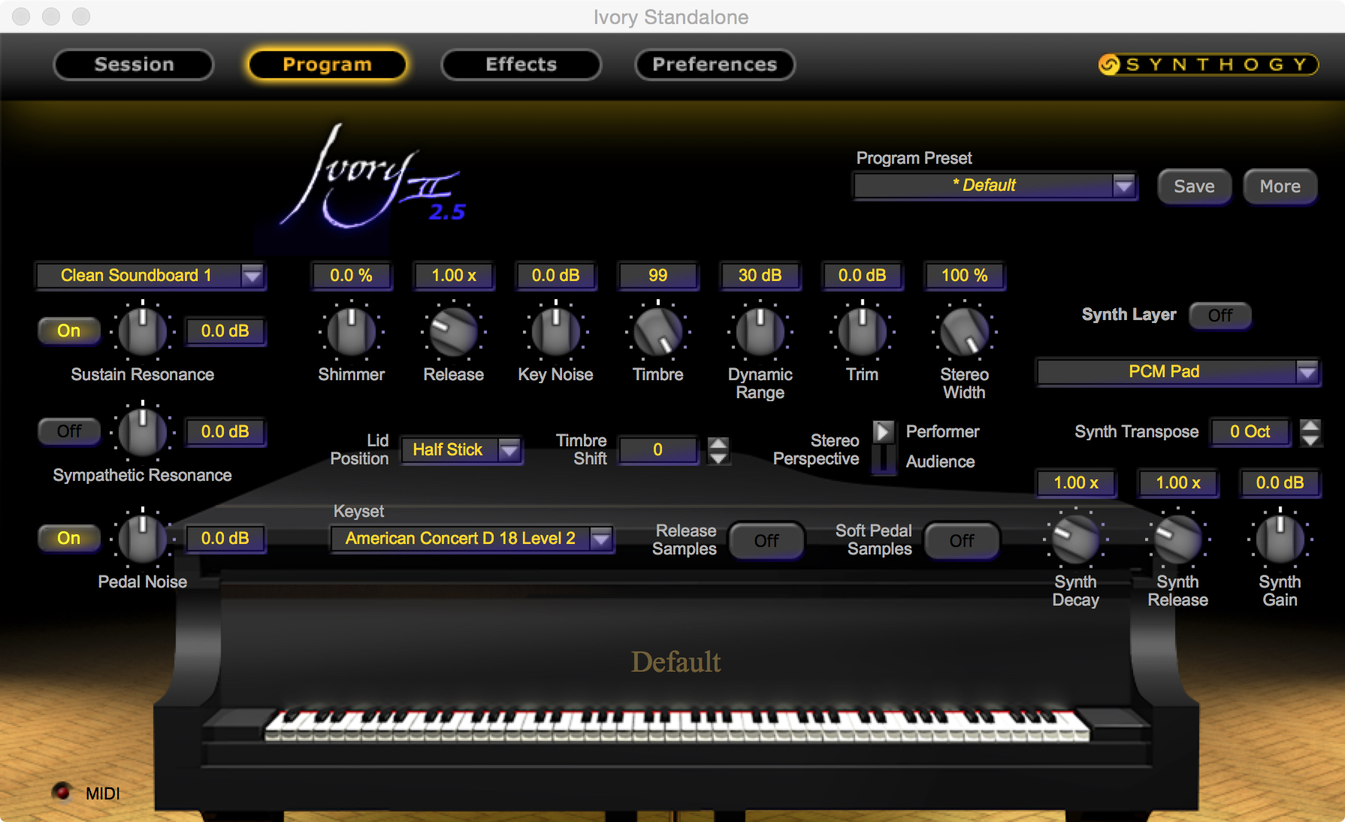1345x822 pixels.
Task: Click the More button
Action: pyautogui.click(x=1280, y=186)
